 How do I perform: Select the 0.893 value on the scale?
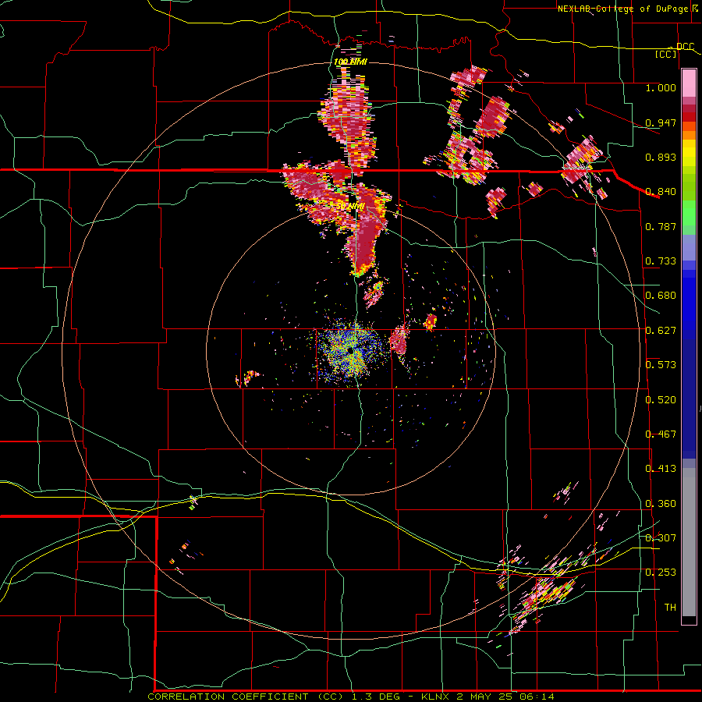pos(661,157)
